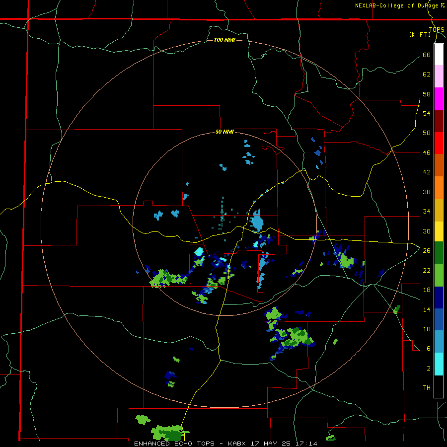
Task: Select the dark red legend swatch
Action: tap(439, 121)
